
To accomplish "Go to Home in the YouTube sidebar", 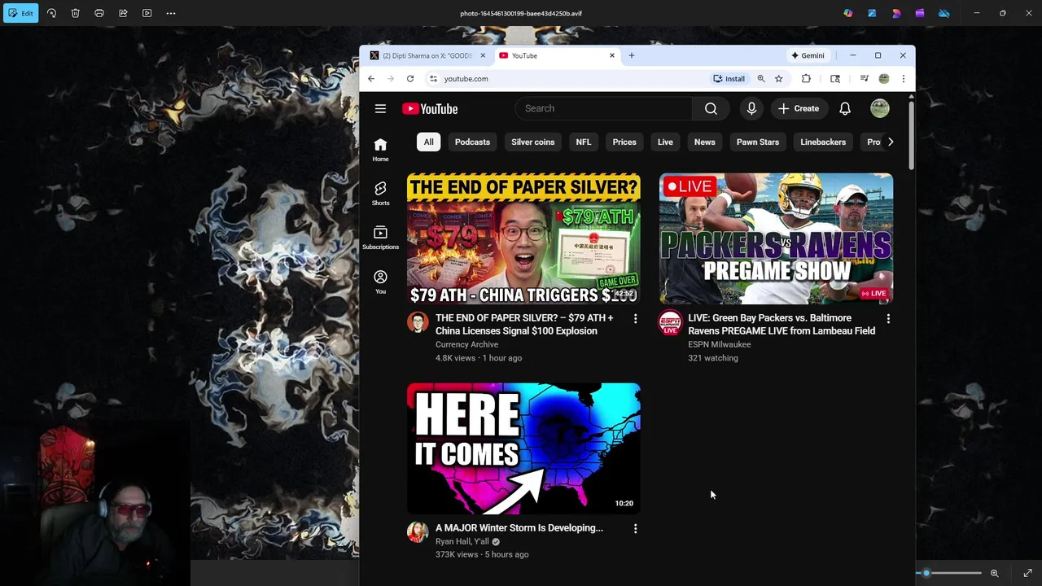I will pos(380,150).
